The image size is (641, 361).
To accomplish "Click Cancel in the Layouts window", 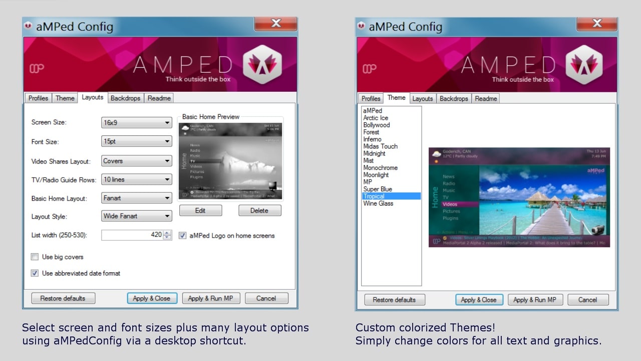I will 266,298.
